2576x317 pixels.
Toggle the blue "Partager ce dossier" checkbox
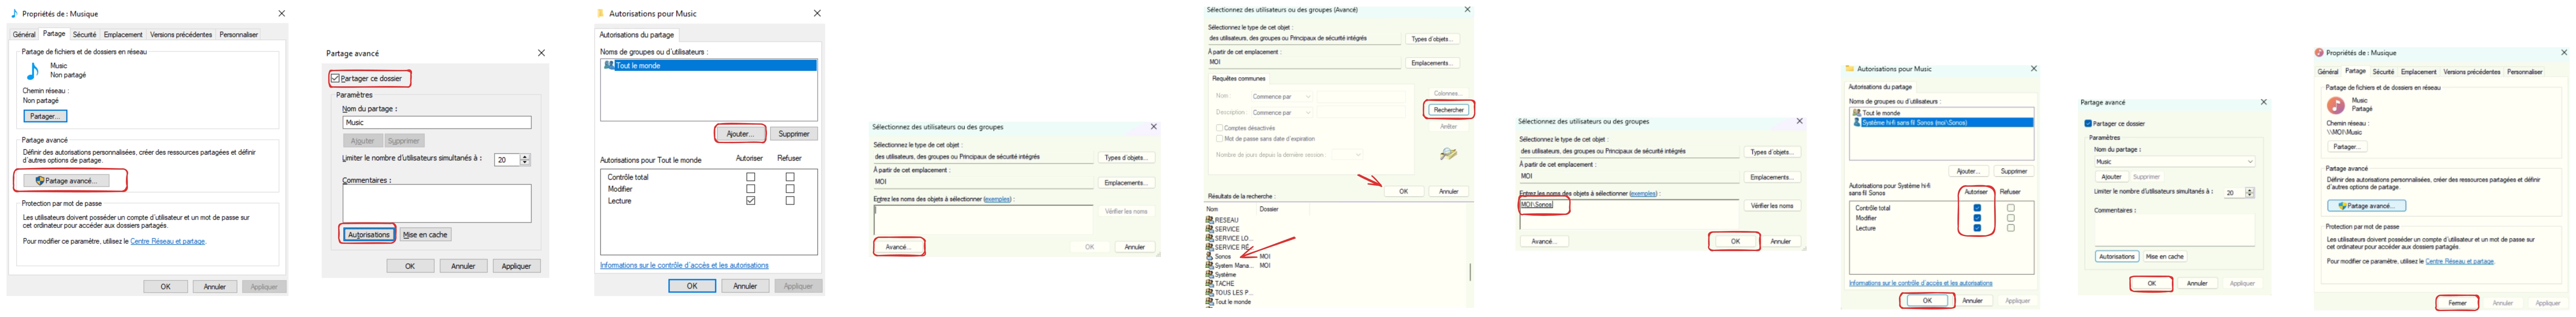(x=2088, y=124)
